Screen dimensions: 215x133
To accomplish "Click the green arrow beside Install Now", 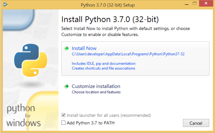I will 66,48.
